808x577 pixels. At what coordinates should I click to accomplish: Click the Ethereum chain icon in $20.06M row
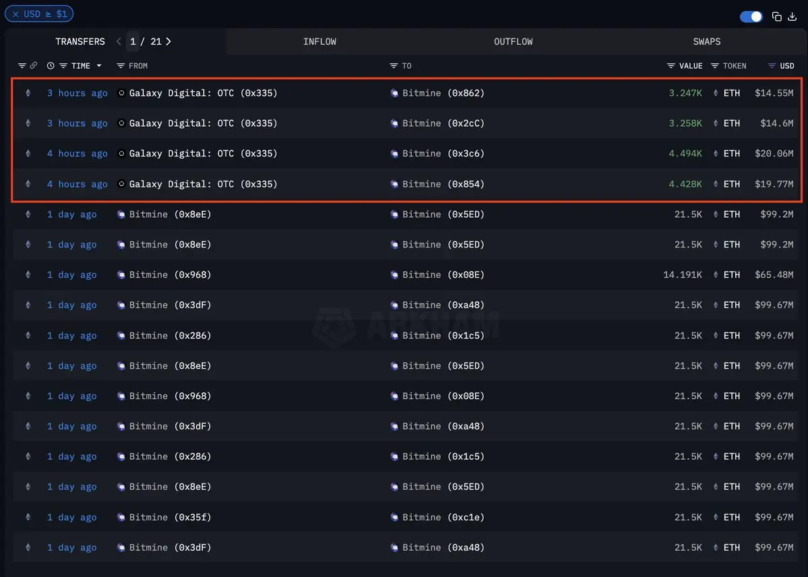point(28,154)
